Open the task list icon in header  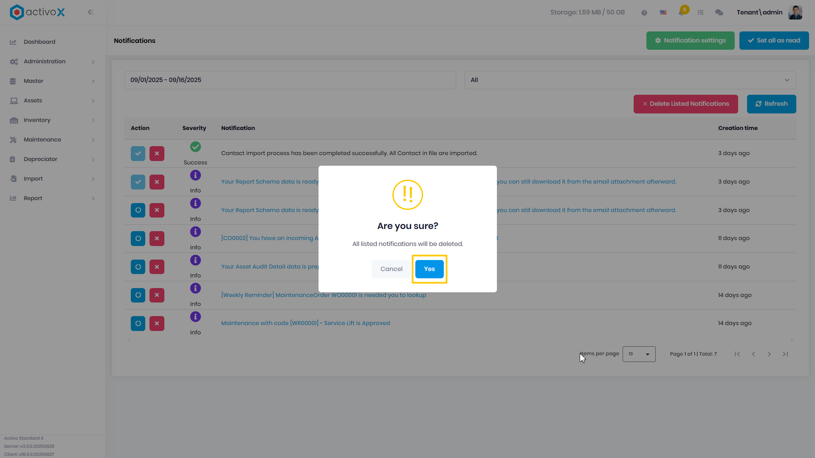[x=700, y=13]
